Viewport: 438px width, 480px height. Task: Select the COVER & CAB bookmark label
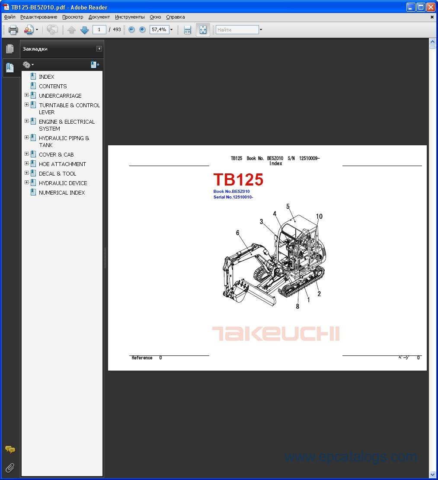[x=56, y=154]
